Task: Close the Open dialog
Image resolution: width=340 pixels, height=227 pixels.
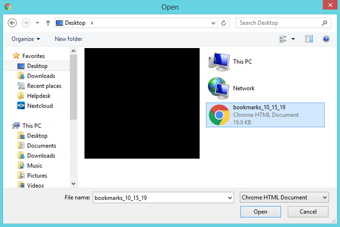Action: 330,5
